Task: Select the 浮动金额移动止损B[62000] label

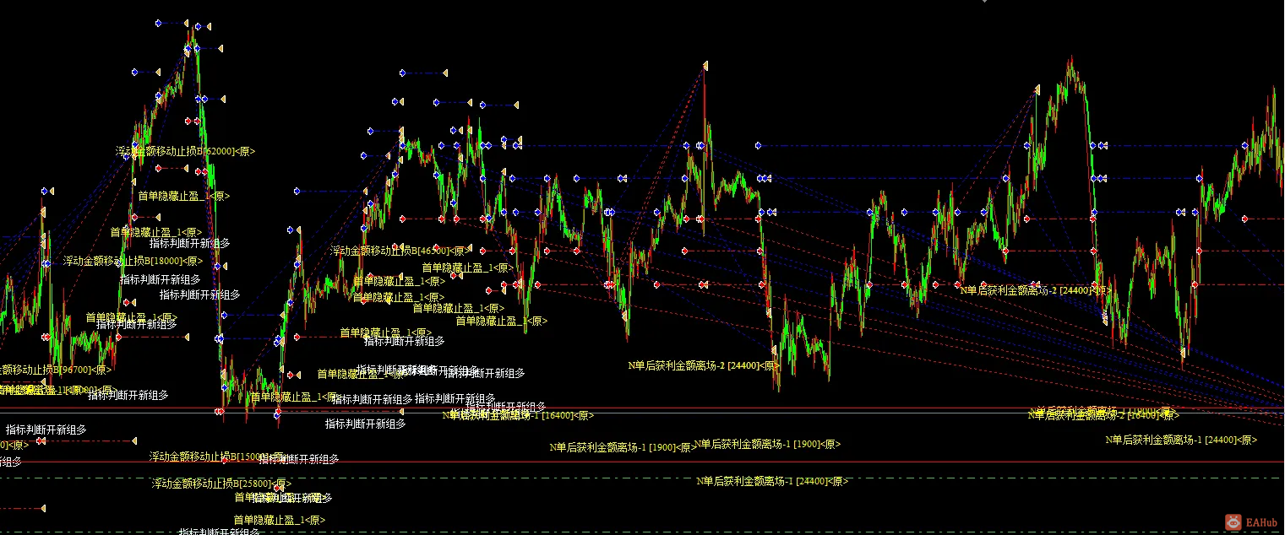Action: point(185,151)
